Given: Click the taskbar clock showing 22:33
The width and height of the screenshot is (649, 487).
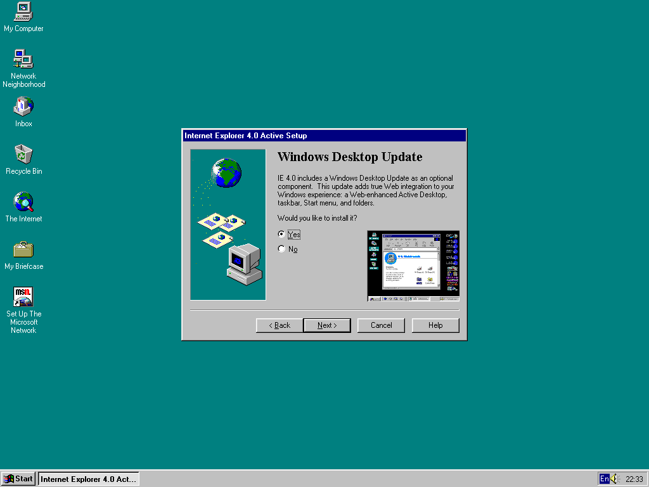Looking at the screenshot, I should (x=634, y=479).
